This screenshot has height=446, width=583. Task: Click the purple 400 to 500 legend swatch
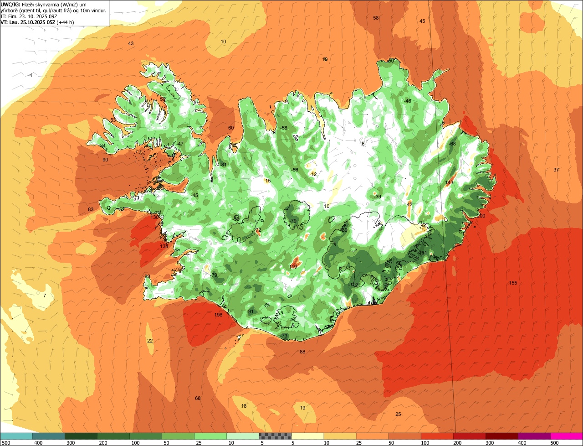[x=534, y=436]
